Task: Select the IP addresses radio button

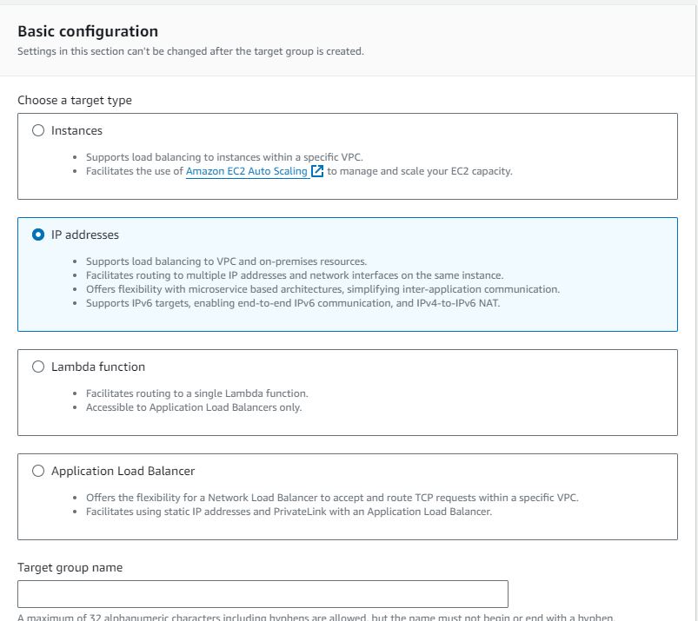Action: click(37, 235)
